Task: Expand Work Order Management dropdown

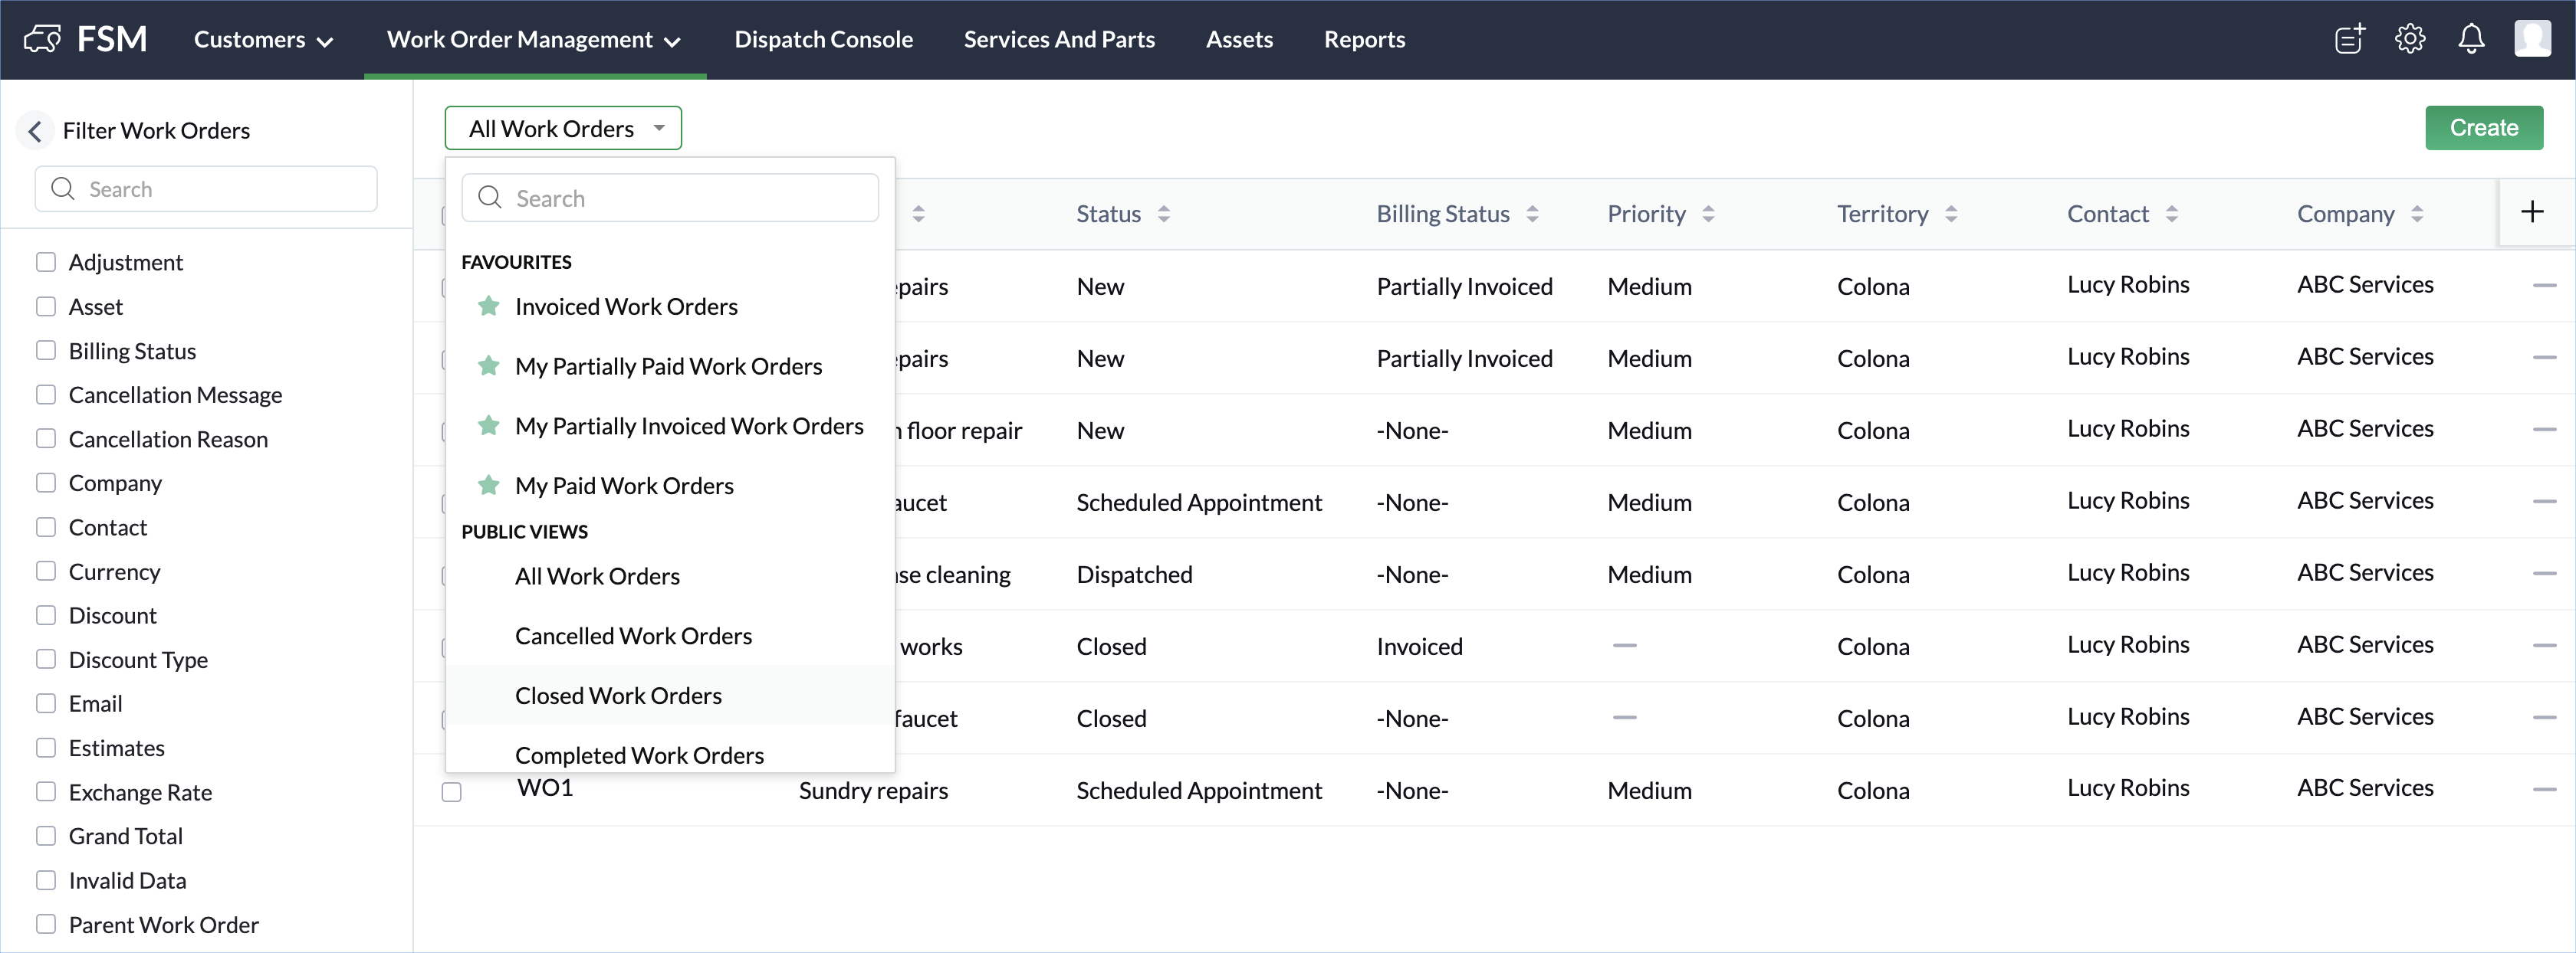Action: pyautogui.click(x=533, y=40)
